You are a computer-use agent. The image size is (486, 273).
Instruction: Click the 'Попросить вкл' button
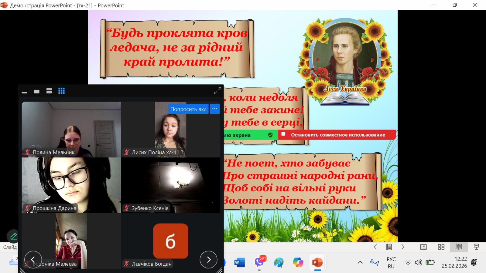tap(188, 109)
